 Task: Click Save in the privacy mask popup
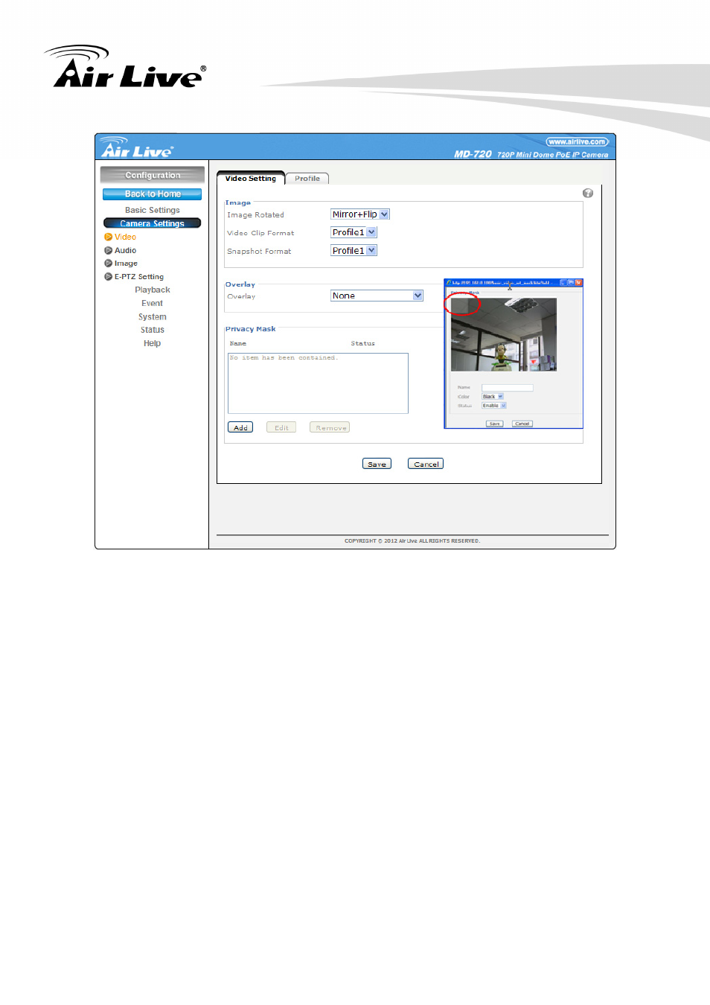pyautogui.click(x=495, y=424)
